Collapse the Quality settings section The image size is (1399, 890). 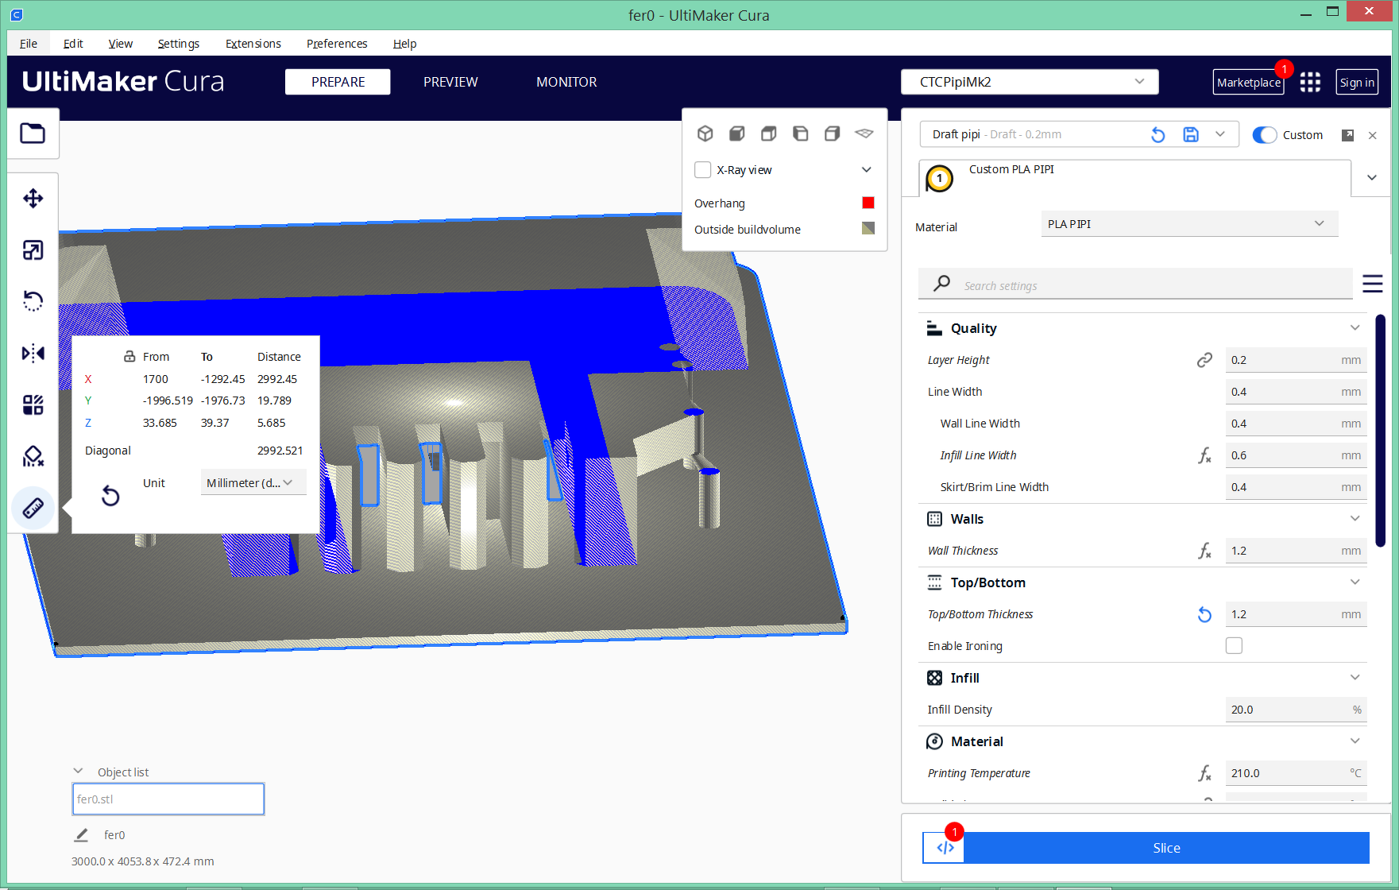pos(1355,328)
